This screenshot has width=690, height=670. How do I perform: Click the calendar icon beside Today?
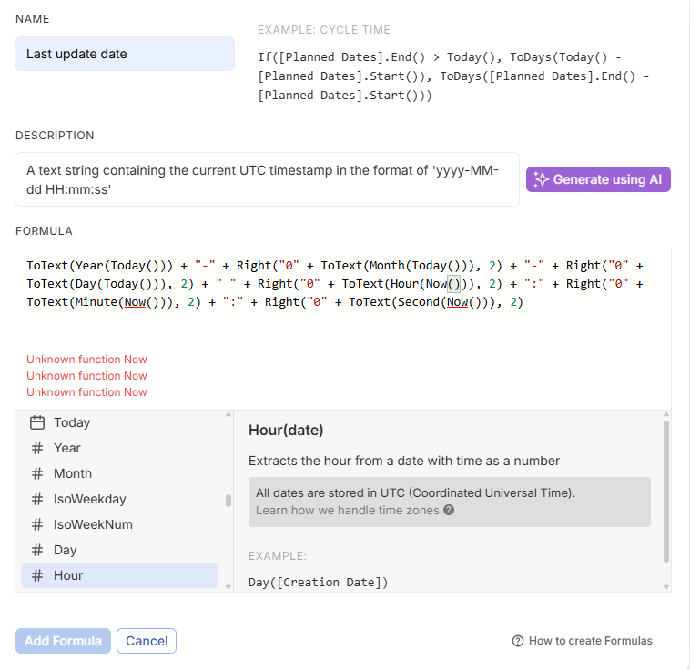37,422
